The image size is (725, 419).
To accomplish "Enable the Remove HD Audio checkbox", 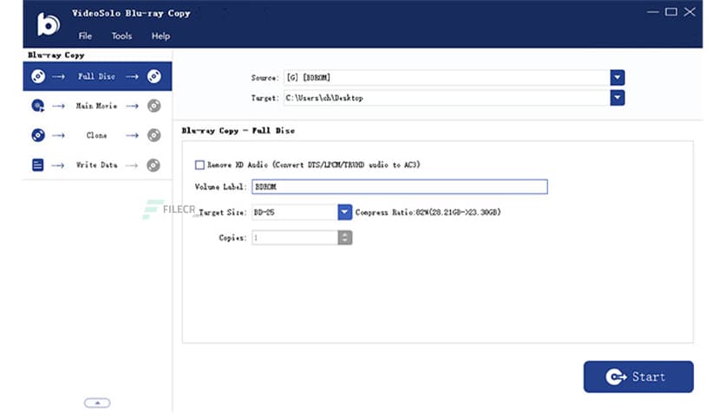I will [x=199, y=164].
